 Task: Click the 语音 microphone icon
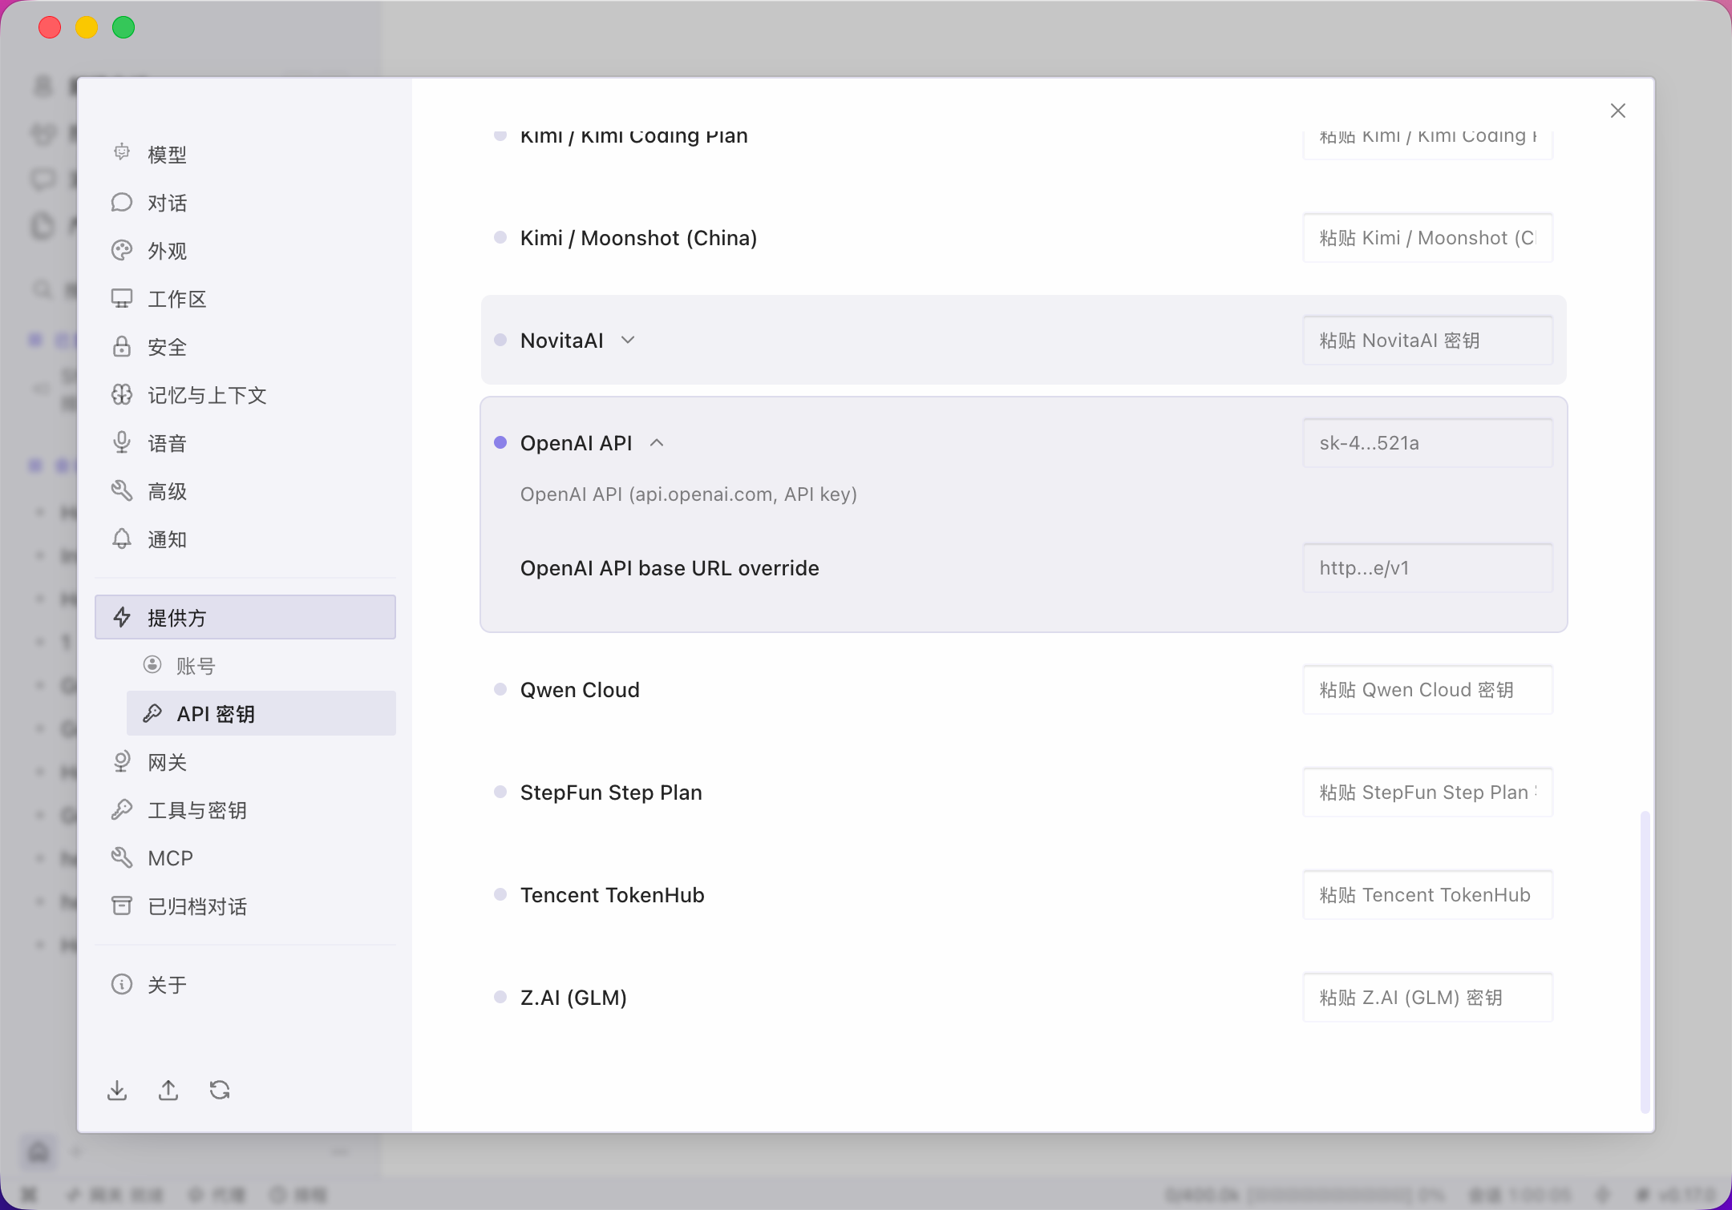point(122,443)
